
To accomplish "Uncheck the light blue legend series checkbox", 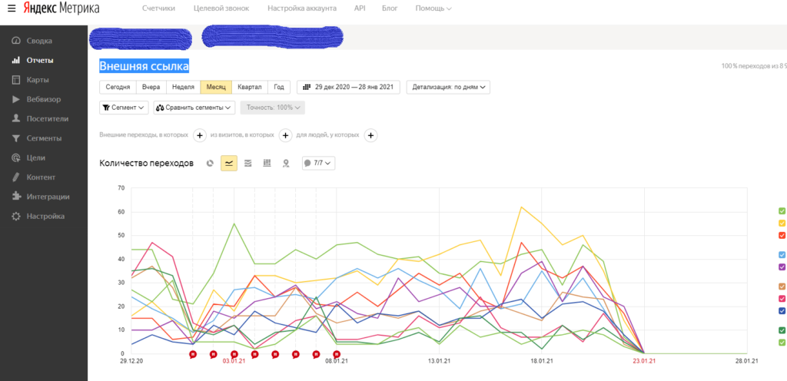I will (x=782, y=255).
